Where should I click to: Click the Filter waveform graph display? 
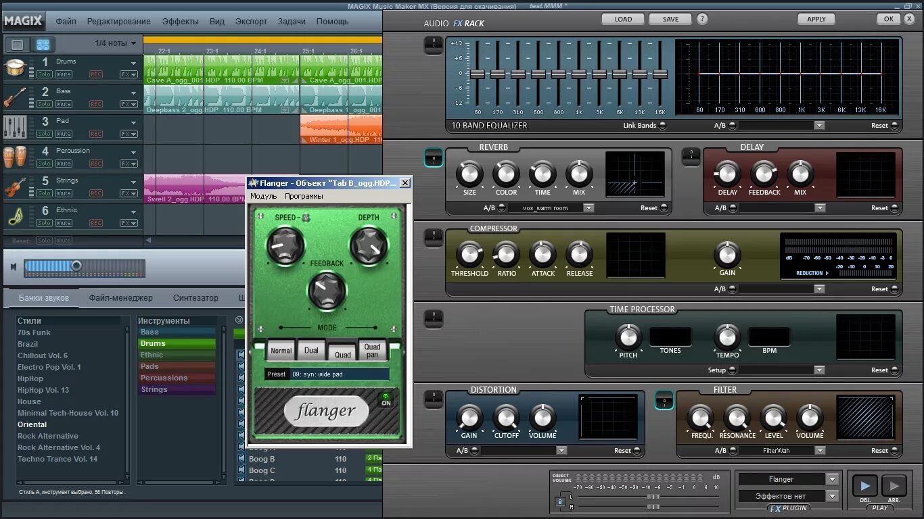click(864, 417)
